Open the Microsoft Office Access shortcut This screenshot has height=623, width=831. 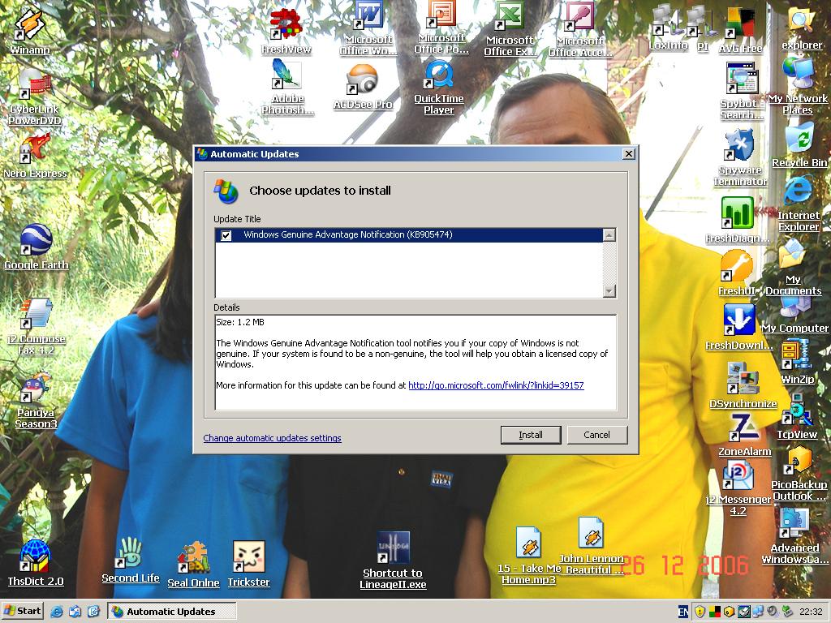[x=580, y=30]
